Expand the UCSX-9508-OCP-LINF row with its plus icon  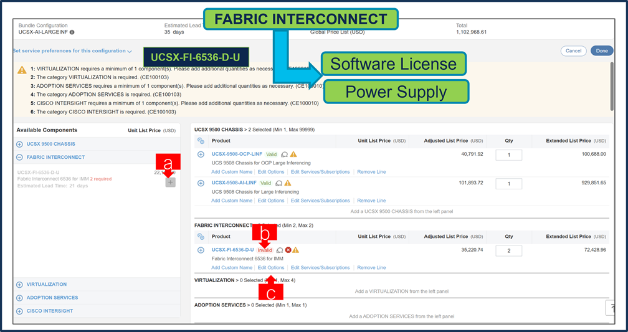(201, 154)
